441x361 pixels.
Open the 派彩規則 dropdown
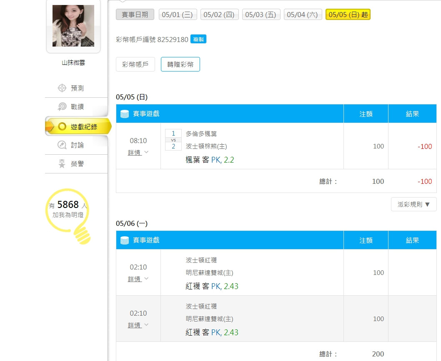click(414, 204)
